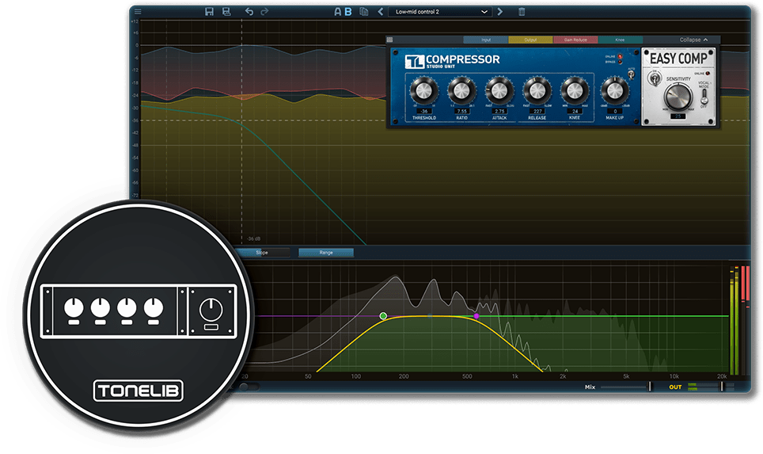Viewport: 763px width, 454px height.
Task: Click the Knee knob
Action: 575,90
